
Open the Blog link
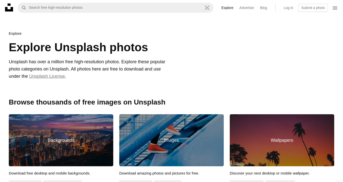(263, 8)
